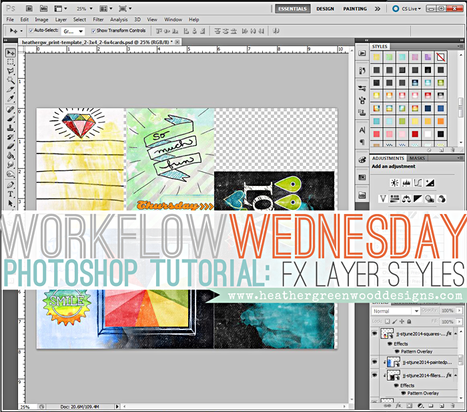Select the Crop tool
Image resolution: width=467 pixels, height=412 pixels.
(11, 89)
